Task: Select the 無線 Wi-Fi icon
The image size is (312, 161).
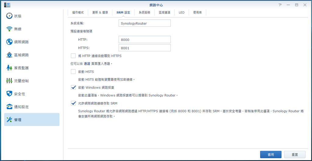Action: (x=9, y=29)
